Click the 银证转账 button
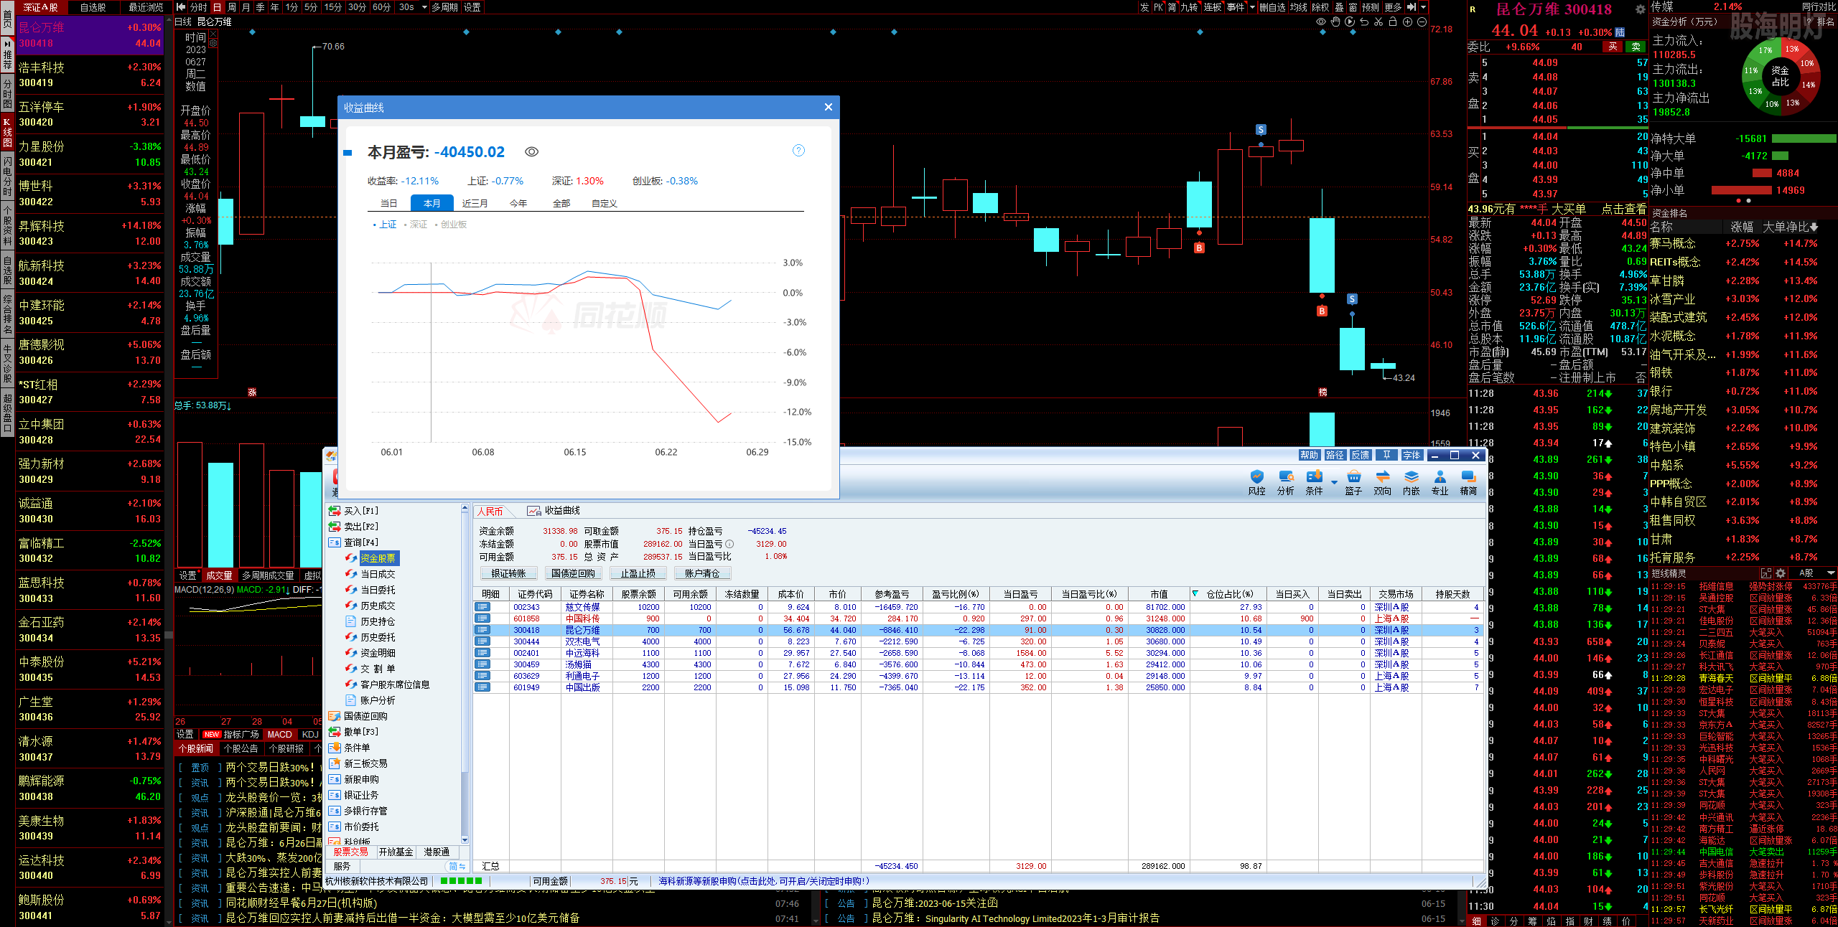This screenshot has width=1838, height=927. pos(508,573)
